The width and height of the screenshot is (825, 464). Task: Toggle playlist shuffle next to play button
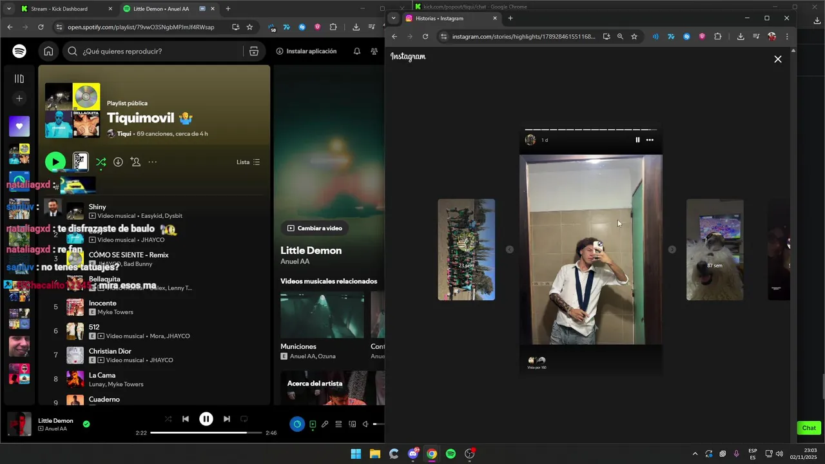coord(101,162)
